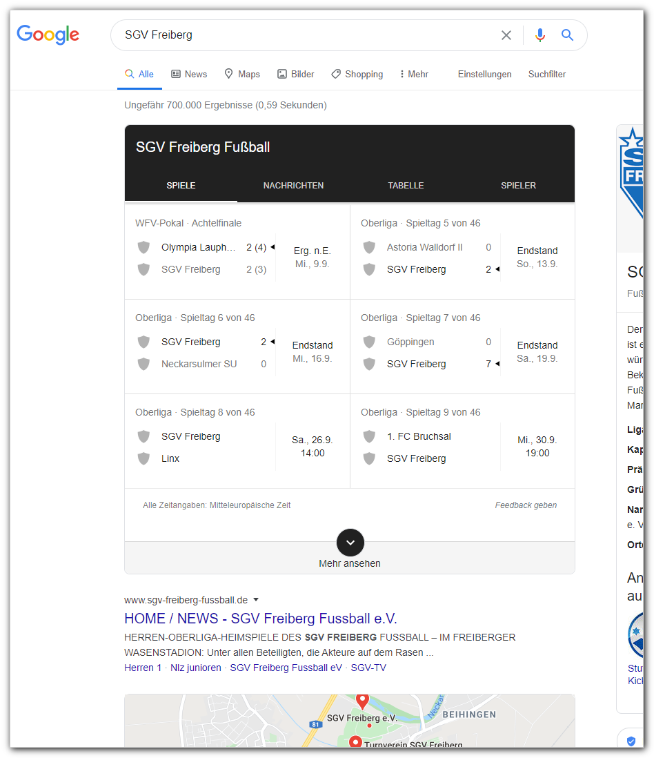Click Oberliga · Spieltag 9 von 46 heading
This screenshot has width=654, height=758.
coord(421,412)
